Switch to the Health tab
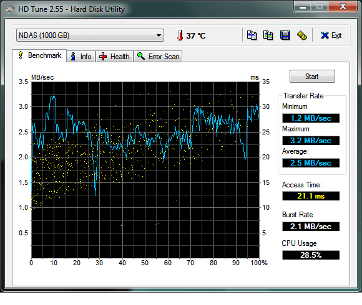Image resolution: width=362 pixels, height=305 pixels. tap(114, 57)
